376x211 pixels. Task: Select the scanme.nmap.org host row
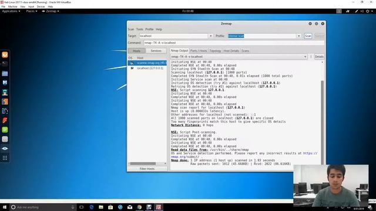(x=147, y=63)
